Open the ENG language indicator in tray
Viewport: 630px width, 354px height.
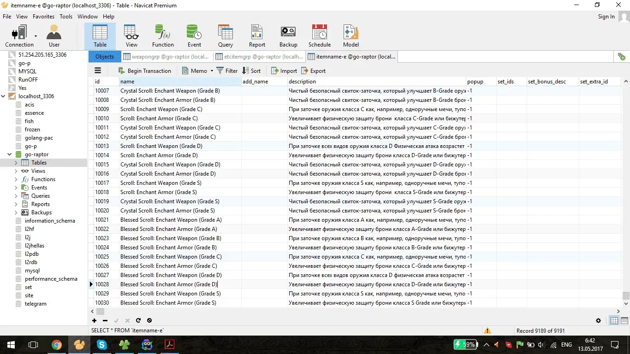click(566, 345)
